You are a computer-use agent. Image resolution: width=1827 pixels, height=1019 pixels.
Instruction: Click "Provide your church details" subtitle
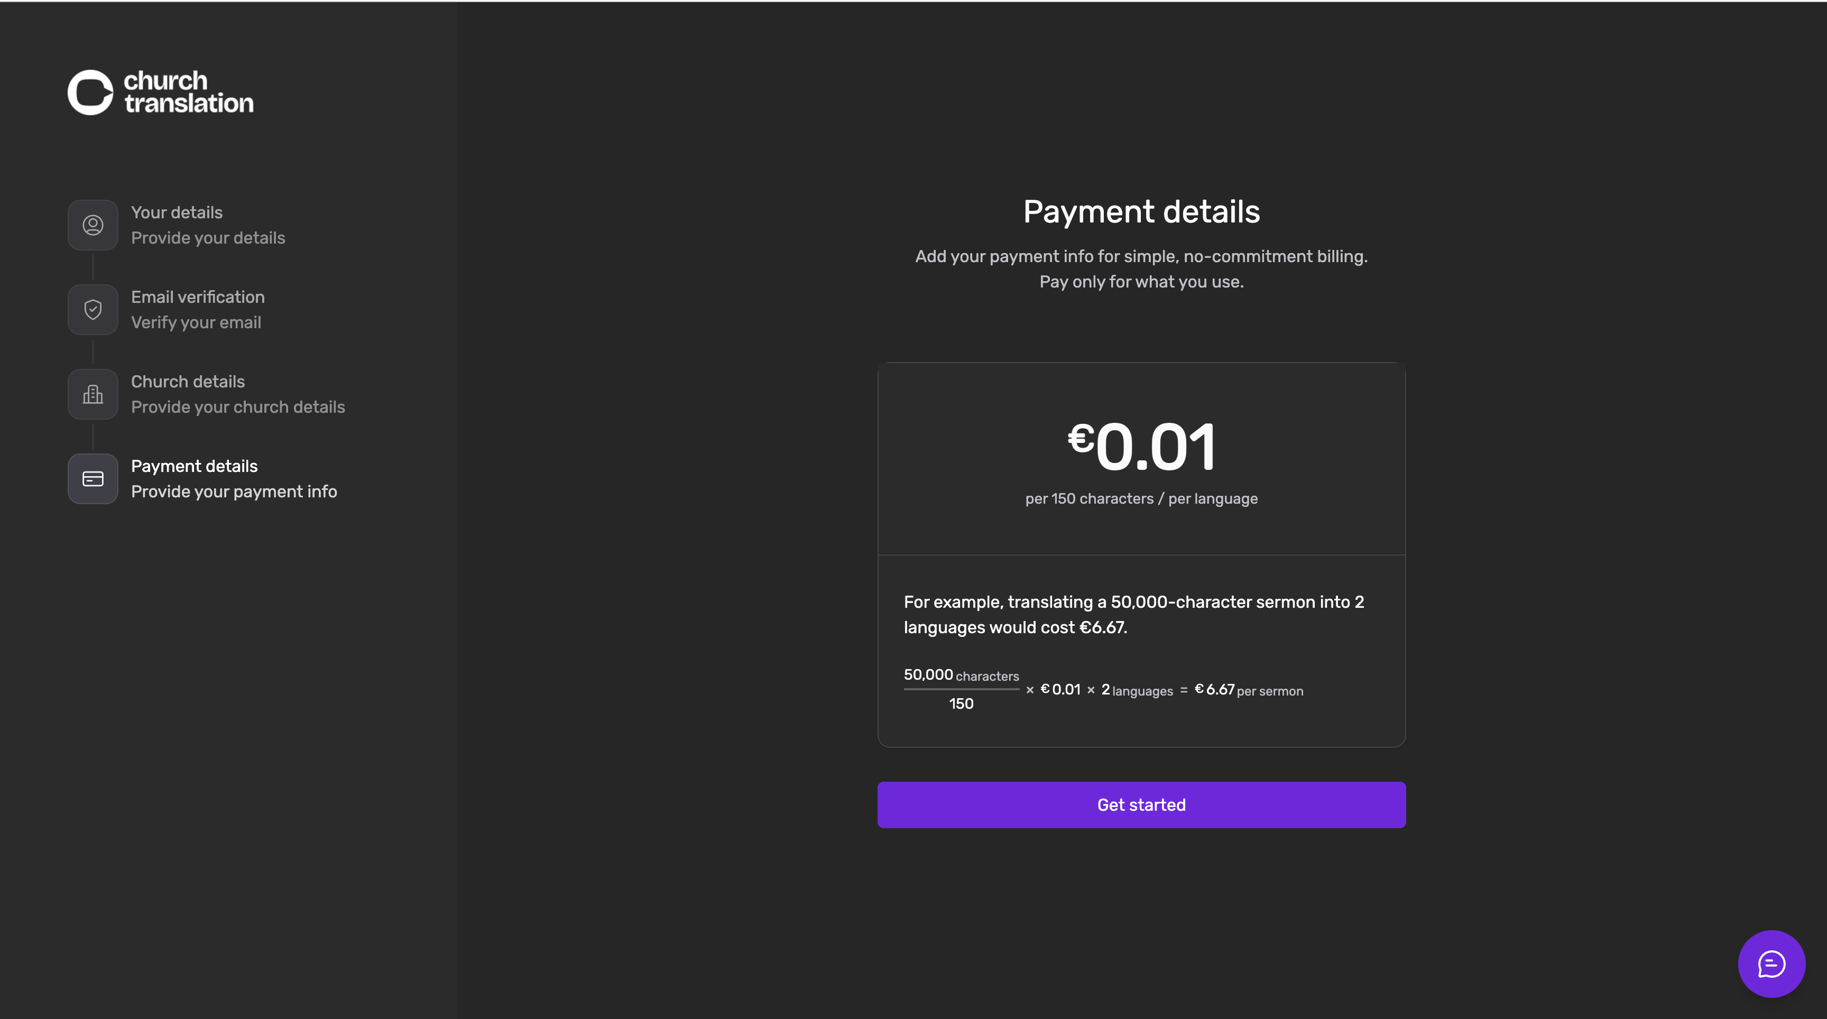coord(238,407)
